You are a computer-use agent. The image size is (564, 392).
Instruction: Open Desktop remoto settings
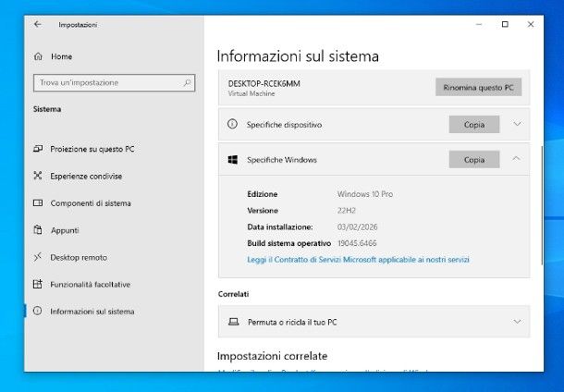click(79, 258)
